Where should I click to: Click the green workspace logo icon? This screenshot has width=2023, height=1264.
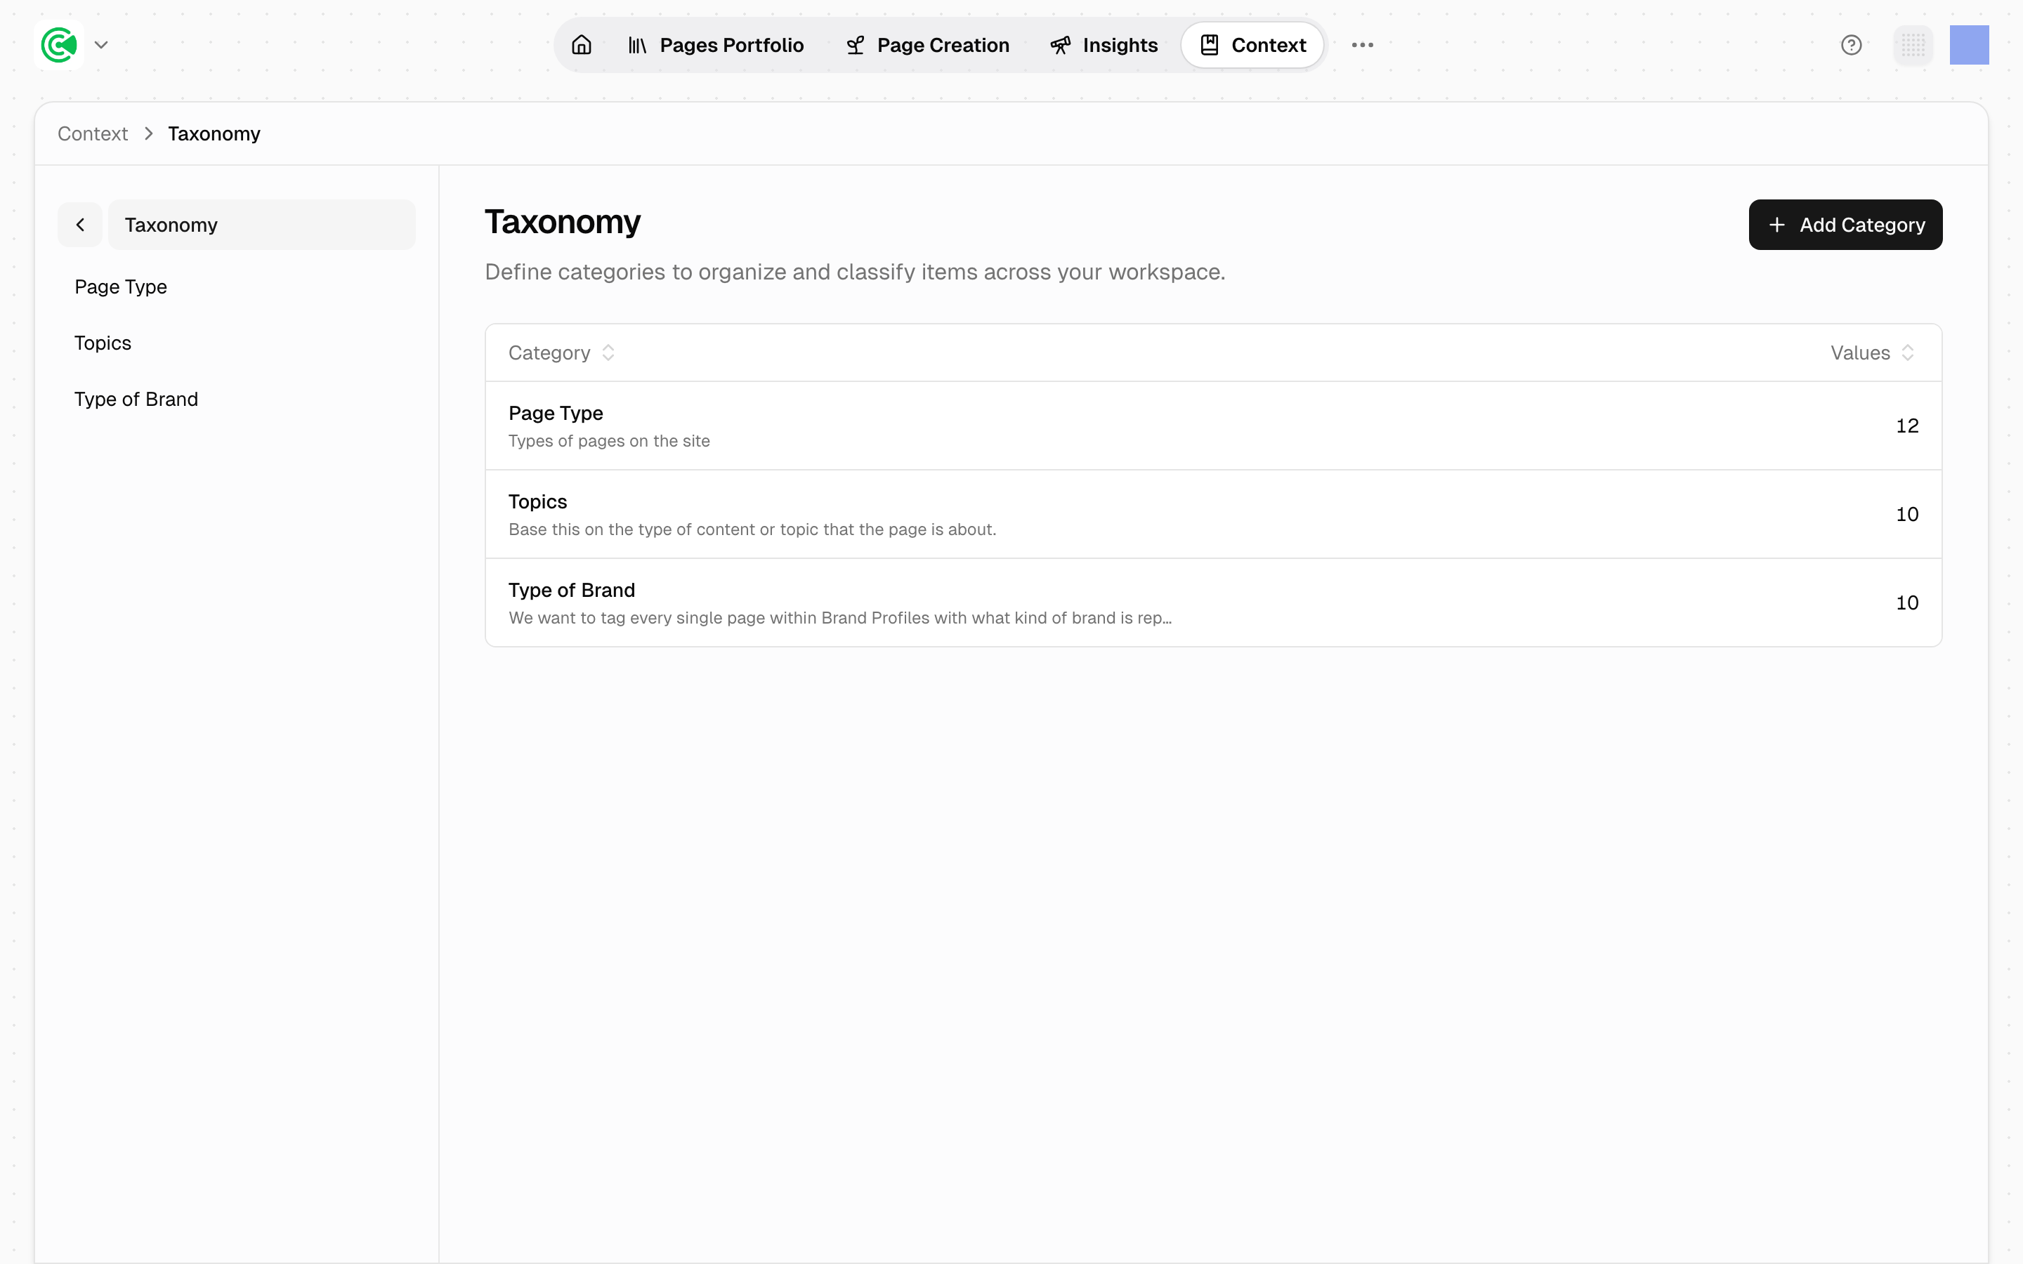(59, 45)
